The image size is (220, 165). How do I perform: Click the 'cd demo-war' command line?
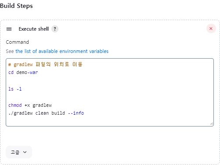[x=23, y=72]
